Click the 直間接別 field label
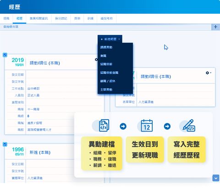 18,102
